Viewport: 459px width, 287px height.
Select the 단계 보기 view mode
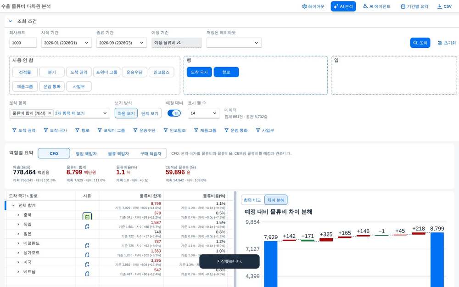(150, 113)
